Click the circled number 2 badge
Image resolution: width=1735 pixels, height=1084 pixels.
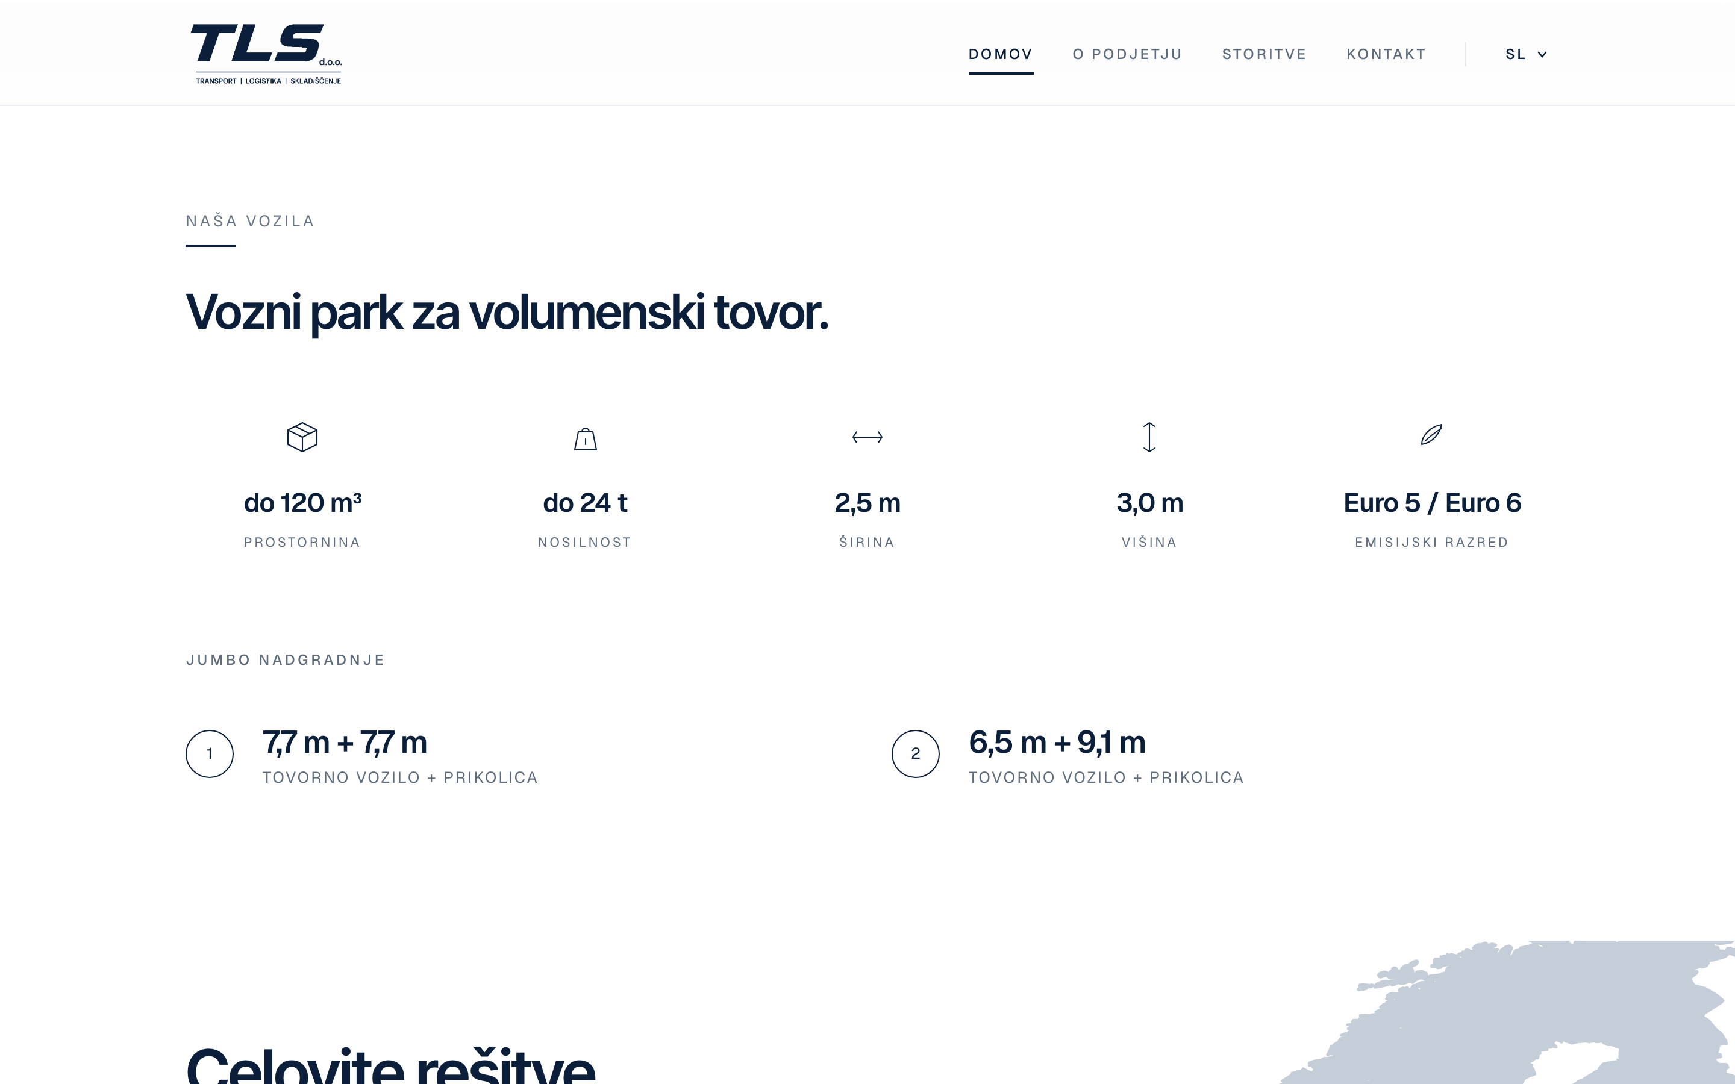(916, 753)
